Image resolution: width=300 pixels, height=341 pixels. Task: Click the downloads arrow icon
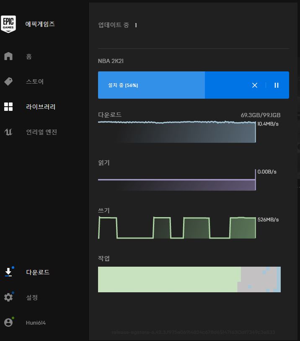tap(8, 272)
